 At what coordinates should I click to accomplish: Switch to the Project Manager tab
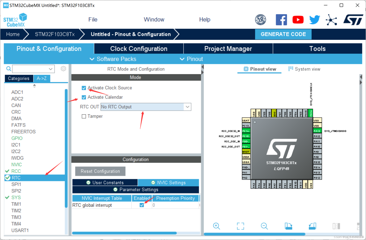228,48
